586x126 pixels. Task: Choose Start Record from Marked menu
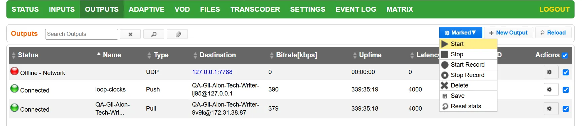coord(468,65)
